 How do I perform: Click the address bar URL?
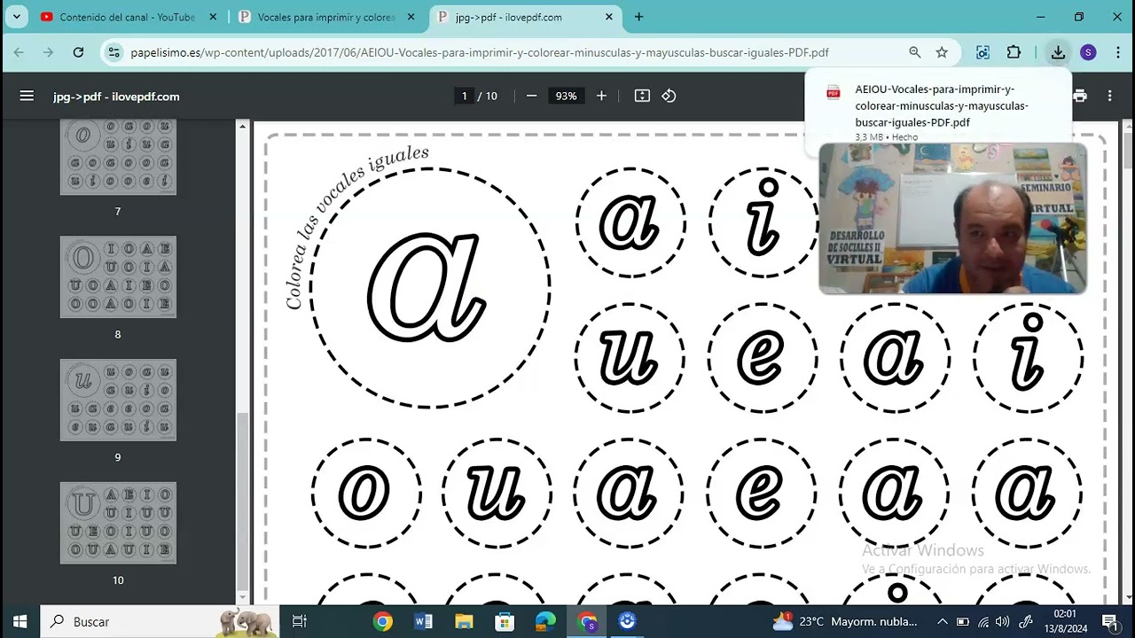point(480,52)
